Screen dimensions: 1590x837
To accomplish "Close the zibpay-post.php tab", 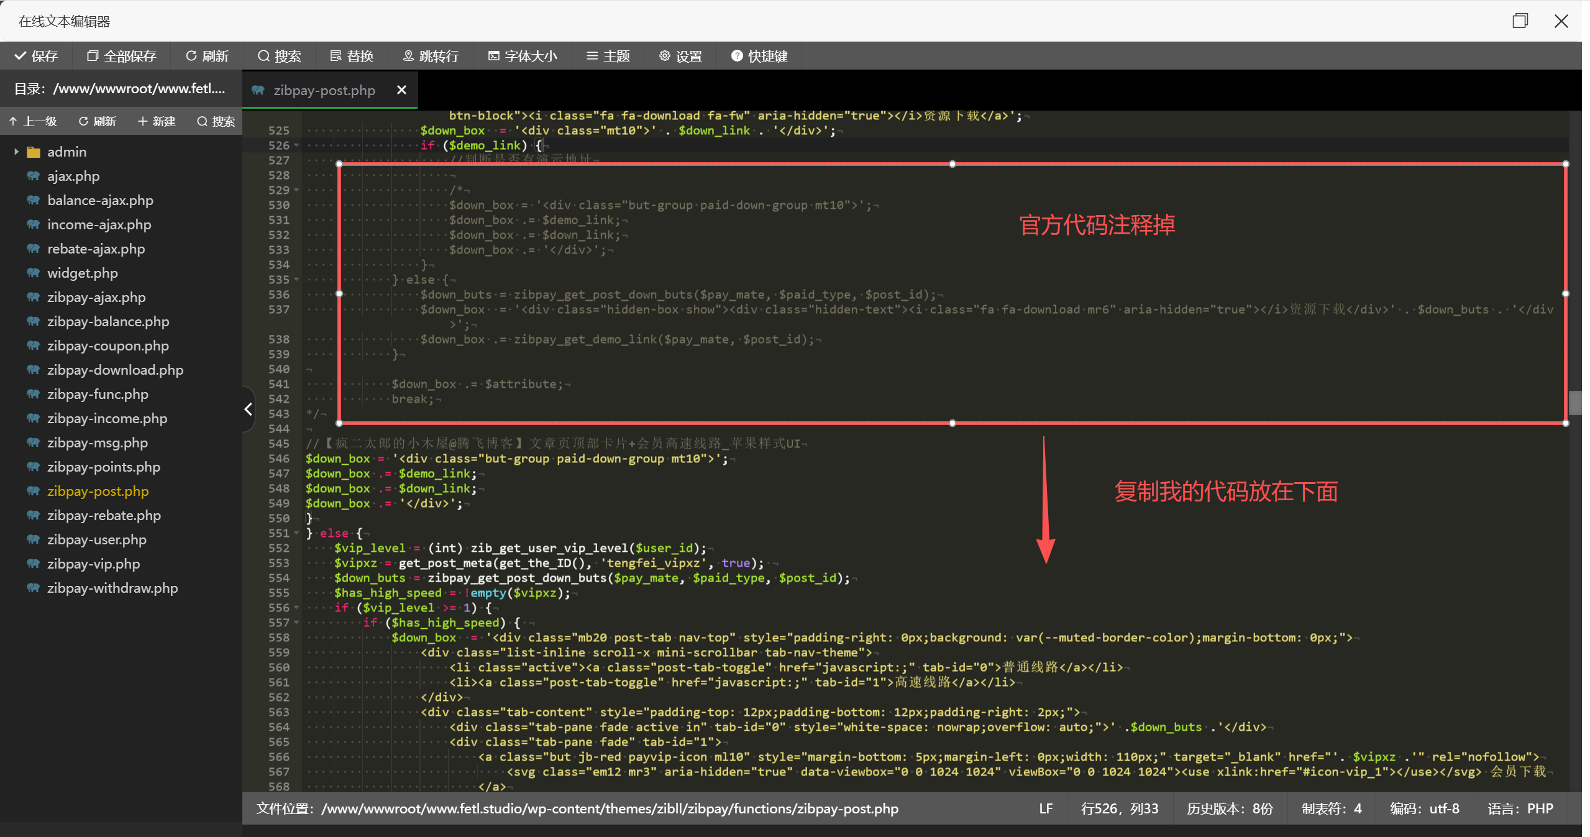I will tap(401, 90).
